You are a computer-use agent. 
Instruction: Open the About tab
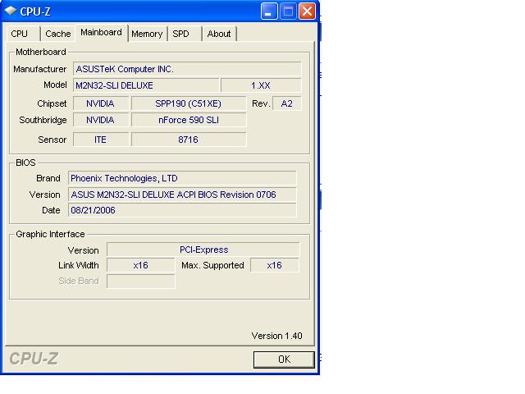[219, 34]
